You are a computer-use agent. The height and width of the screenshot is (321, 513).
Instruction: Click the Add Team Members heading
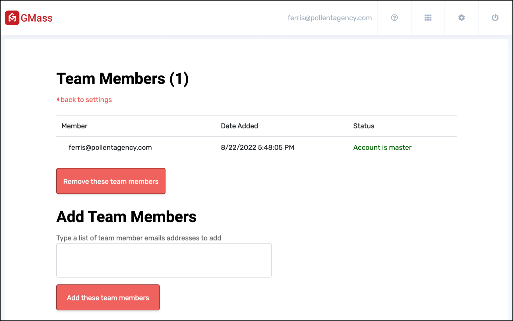click(126, 217)
